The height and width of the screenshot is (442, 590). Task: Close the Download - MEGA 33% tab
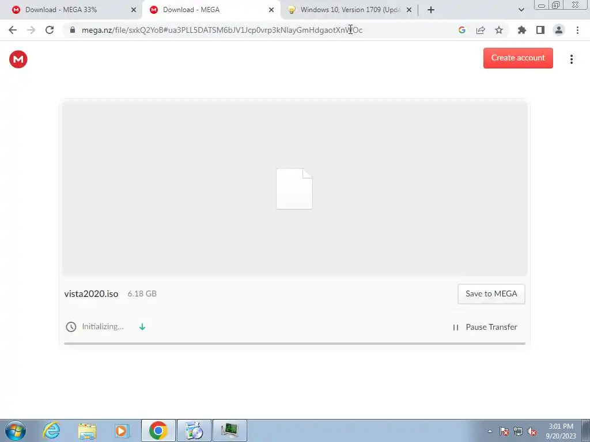[x=133, y=10]
